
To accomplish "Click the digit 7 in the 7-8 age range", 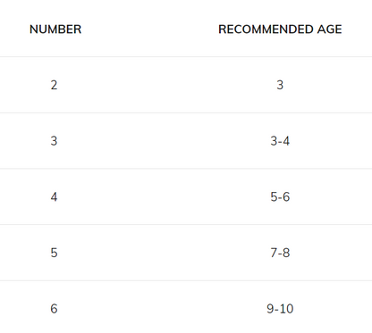I will tap(274, 253).
